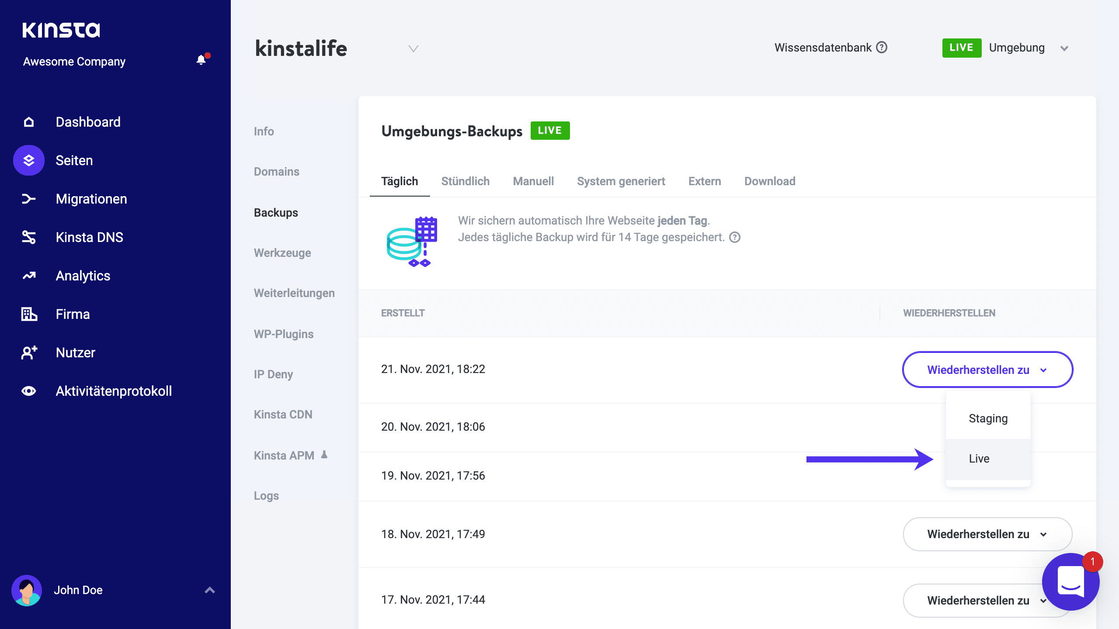The height and width of the screenshot is (629, 1119).
Task: Click backup date 17. Nov. 2021, 17:44
Action: click(433, 600)
